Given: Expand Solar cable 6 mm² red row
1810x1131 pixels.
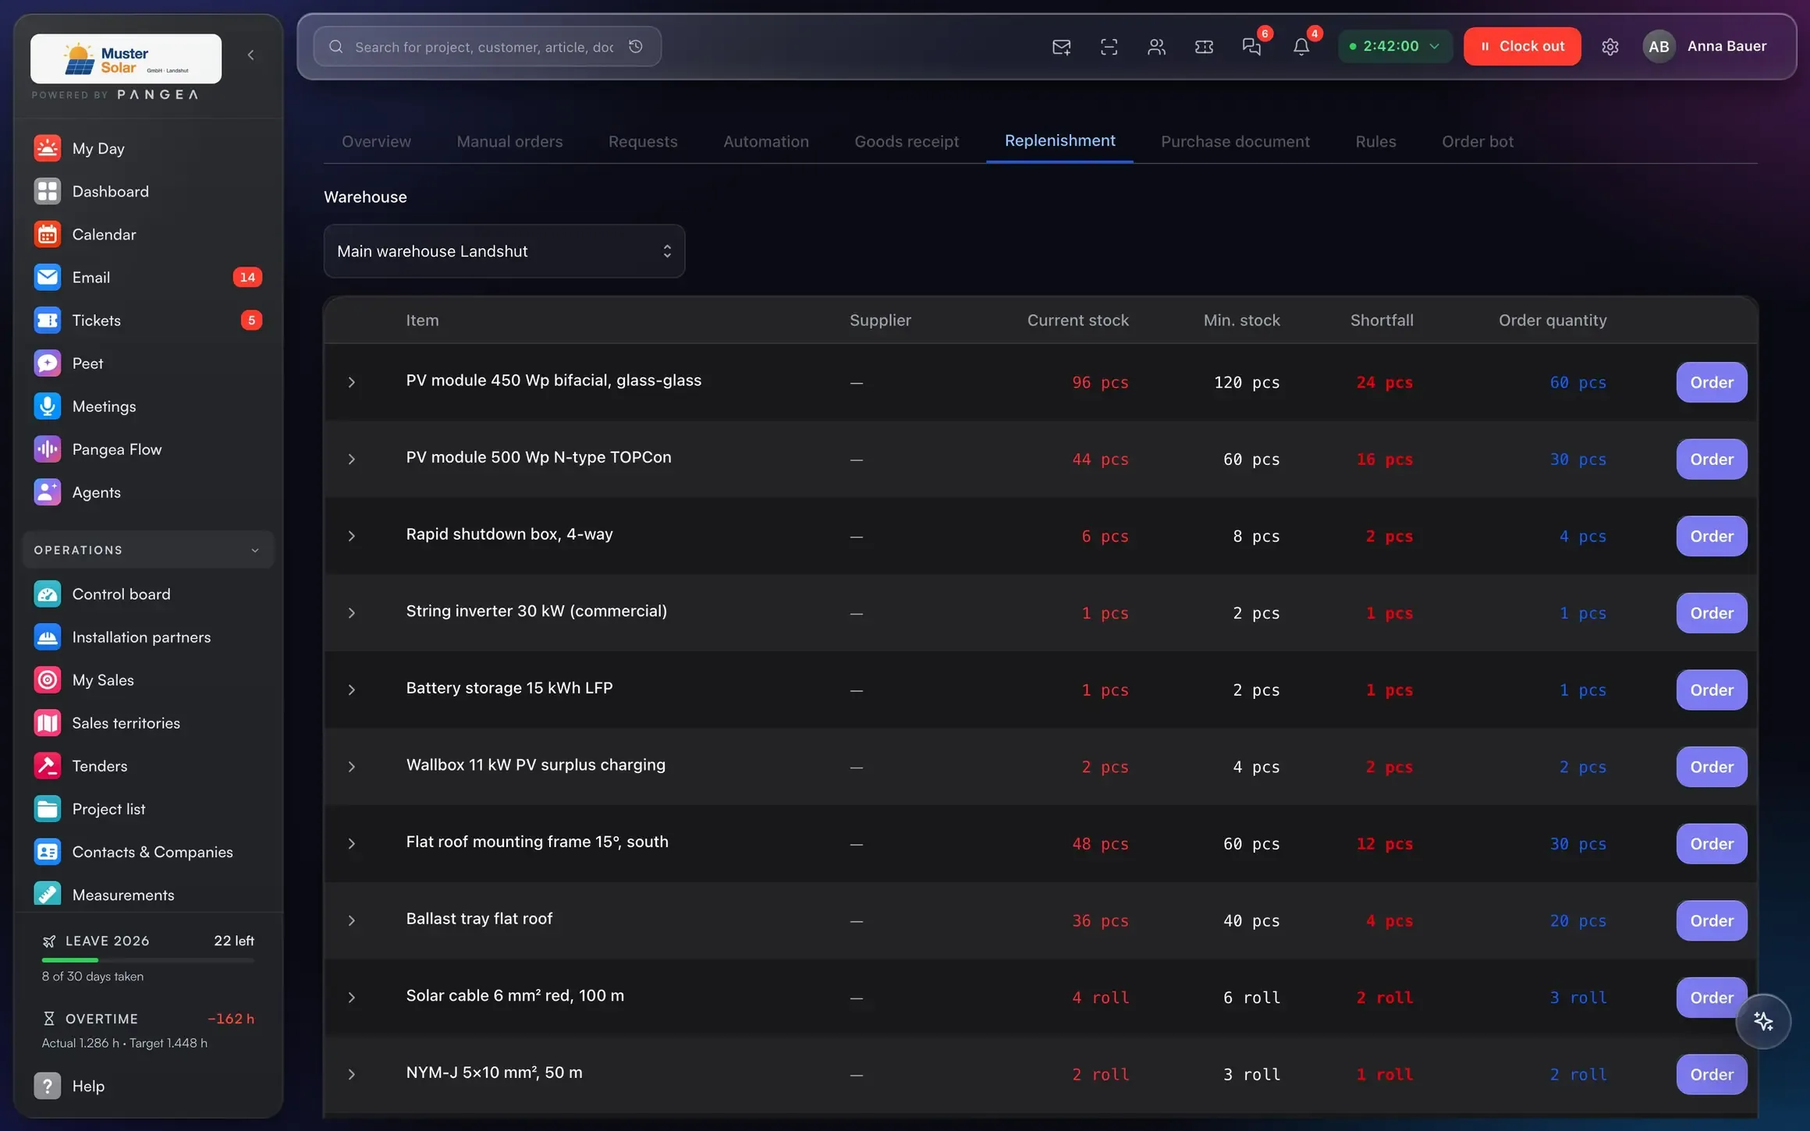Looking at the screenshot, I should coord(351,998).
